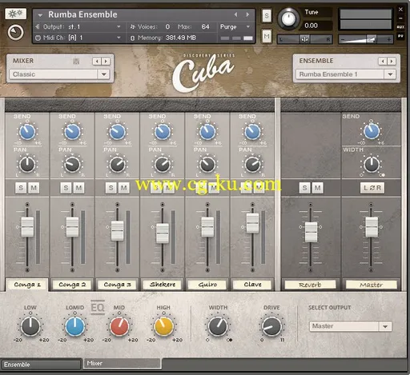Click EQ LOW knob

(30, 326)
